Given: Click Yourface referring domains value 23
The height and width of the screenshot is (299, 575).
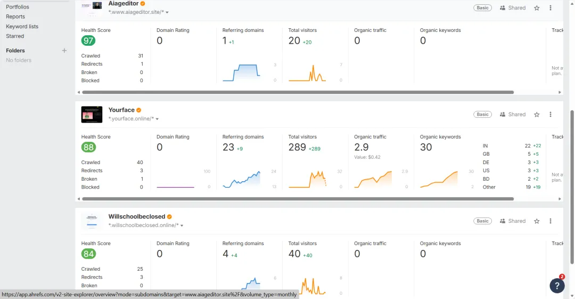Looking at the screenshot, I should point(228,147).
